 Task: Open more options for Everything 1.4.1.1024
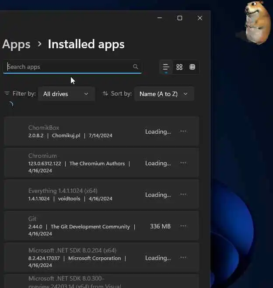click(183, 195)
